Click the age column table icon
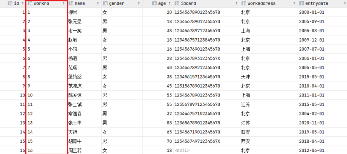The height and width of the screenshot is (154, 347). coord(155,3)
